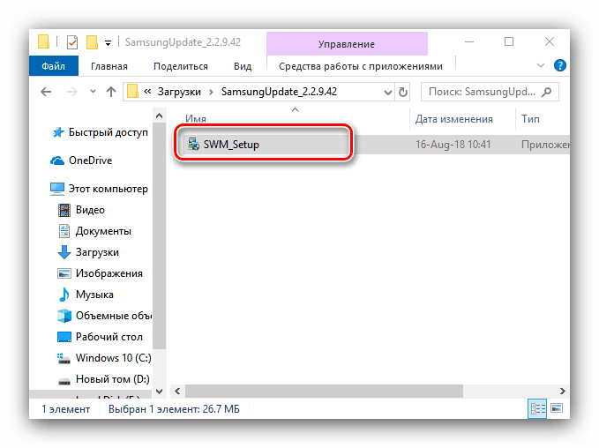Click the Документы page icon

pos(64,231)
